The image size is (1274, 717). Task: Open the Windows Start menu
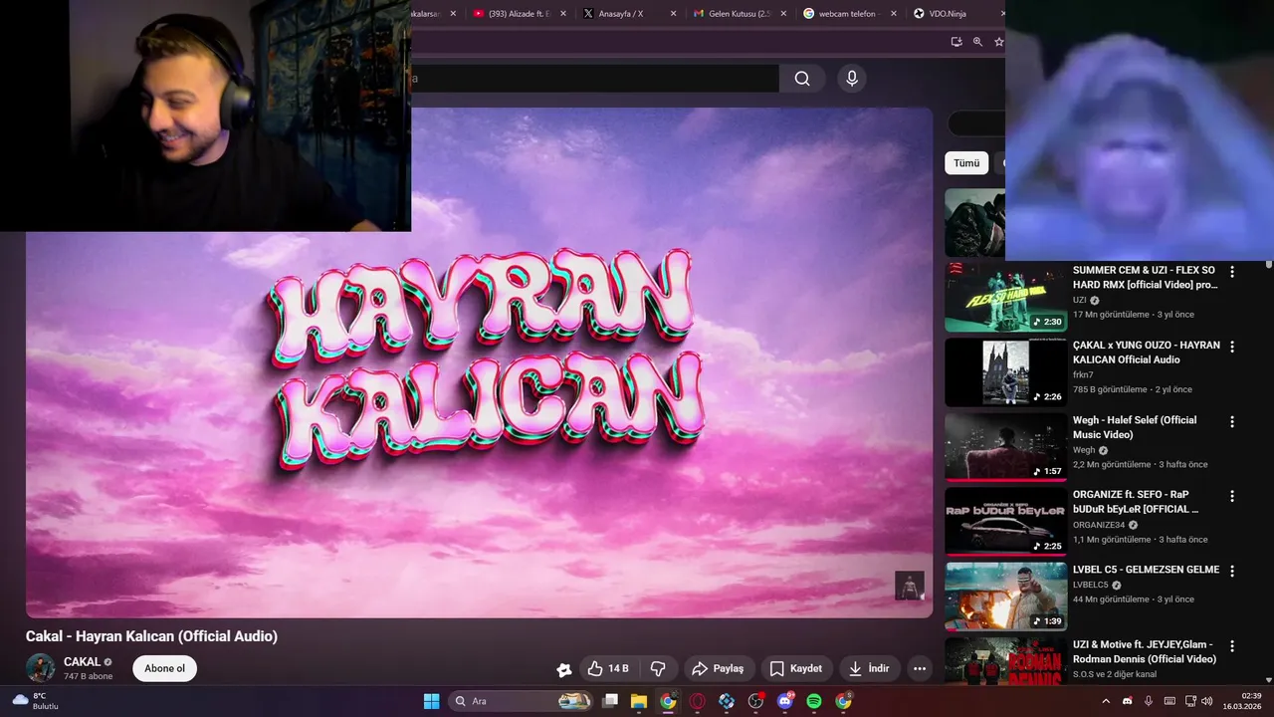point(431,701)
